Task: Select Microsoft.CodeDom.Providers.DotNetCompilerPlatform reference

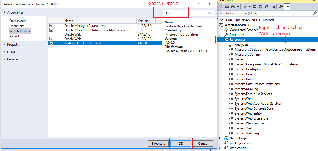Action: pos(275,50)
